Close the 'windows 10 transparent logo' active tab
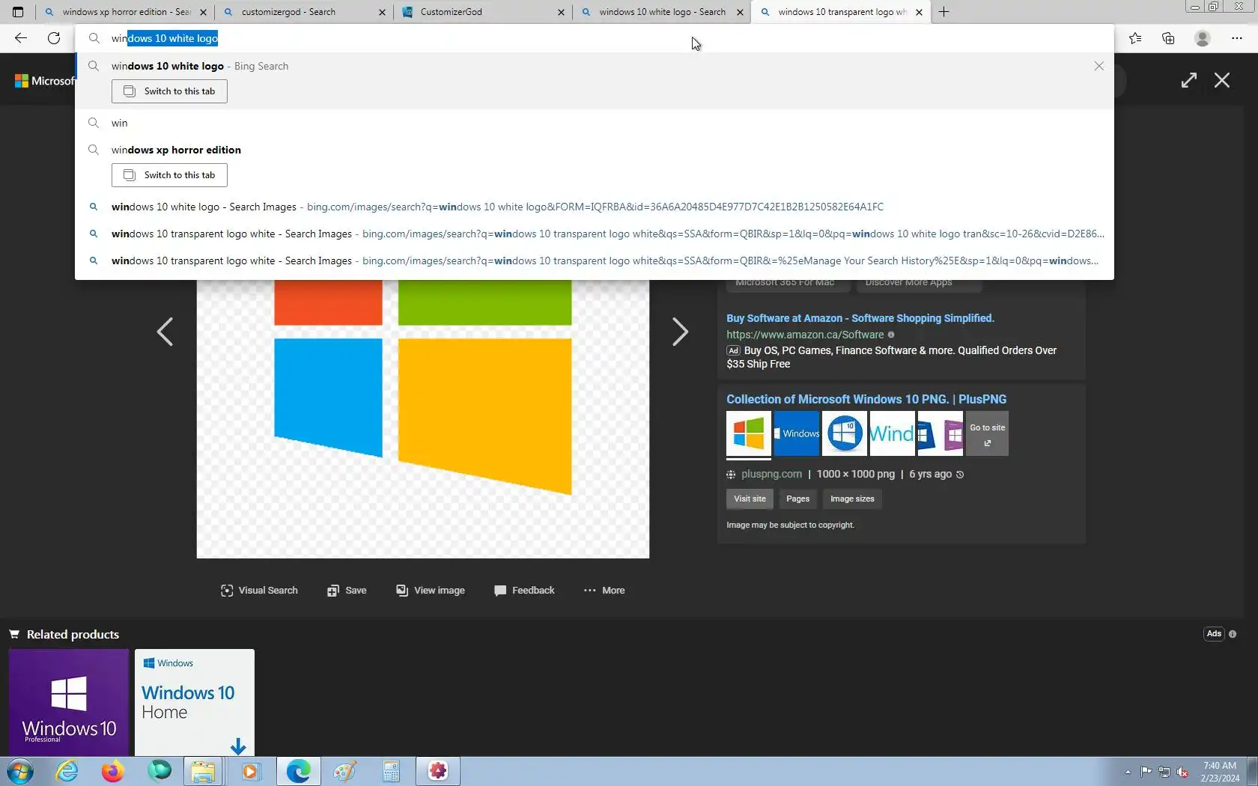The width and height of the screenshot is (1258, 786). [919, 12]
